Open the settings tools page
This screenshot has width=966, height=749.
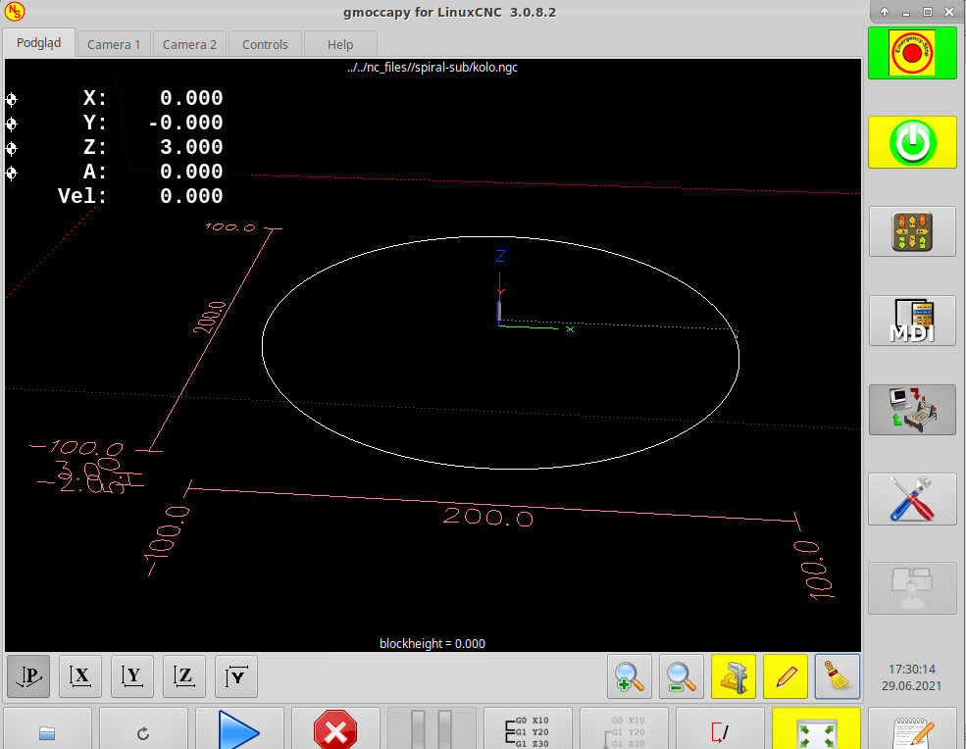pyautogui.click(x=912, y=499)
